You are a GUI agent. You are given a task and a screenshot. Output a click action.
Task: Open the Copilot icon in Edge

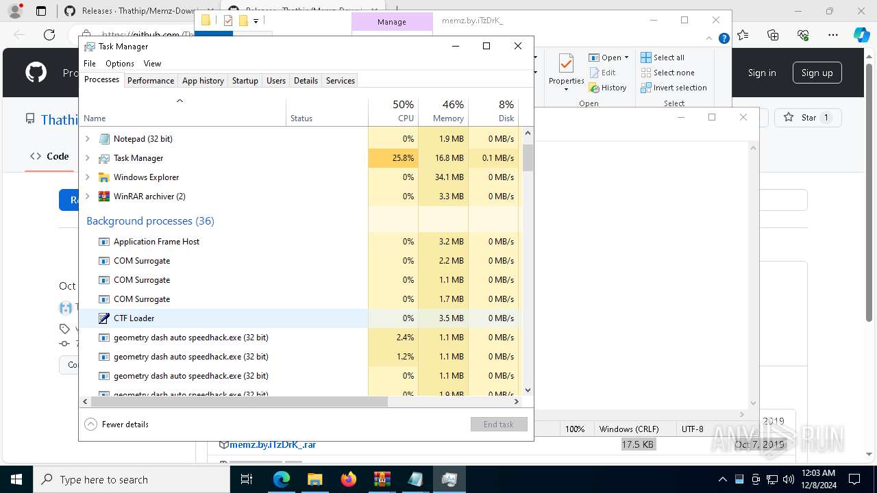click(862, 35)
